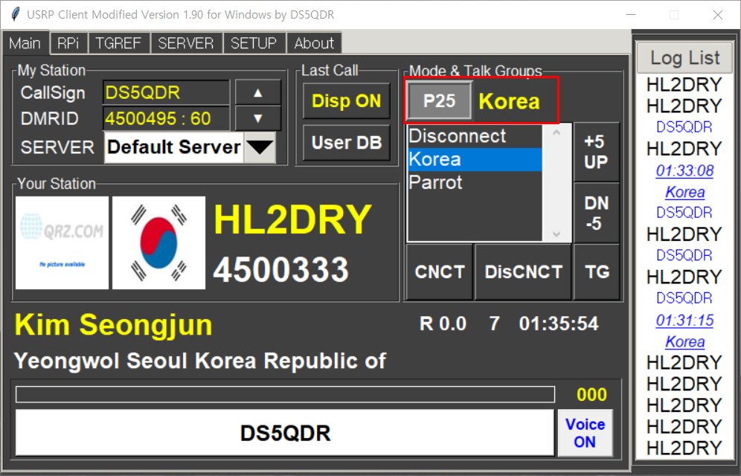Click the down arrow button beside DMRID
Screen dimensions: 741x476
tap(257, 118)
